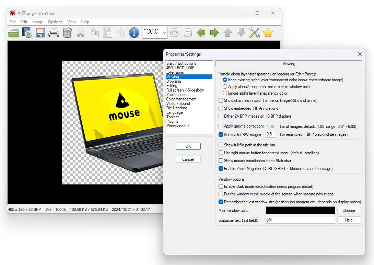Select Browsing settings category
This screenshot has height=265, width=374.
click(174, 81)
